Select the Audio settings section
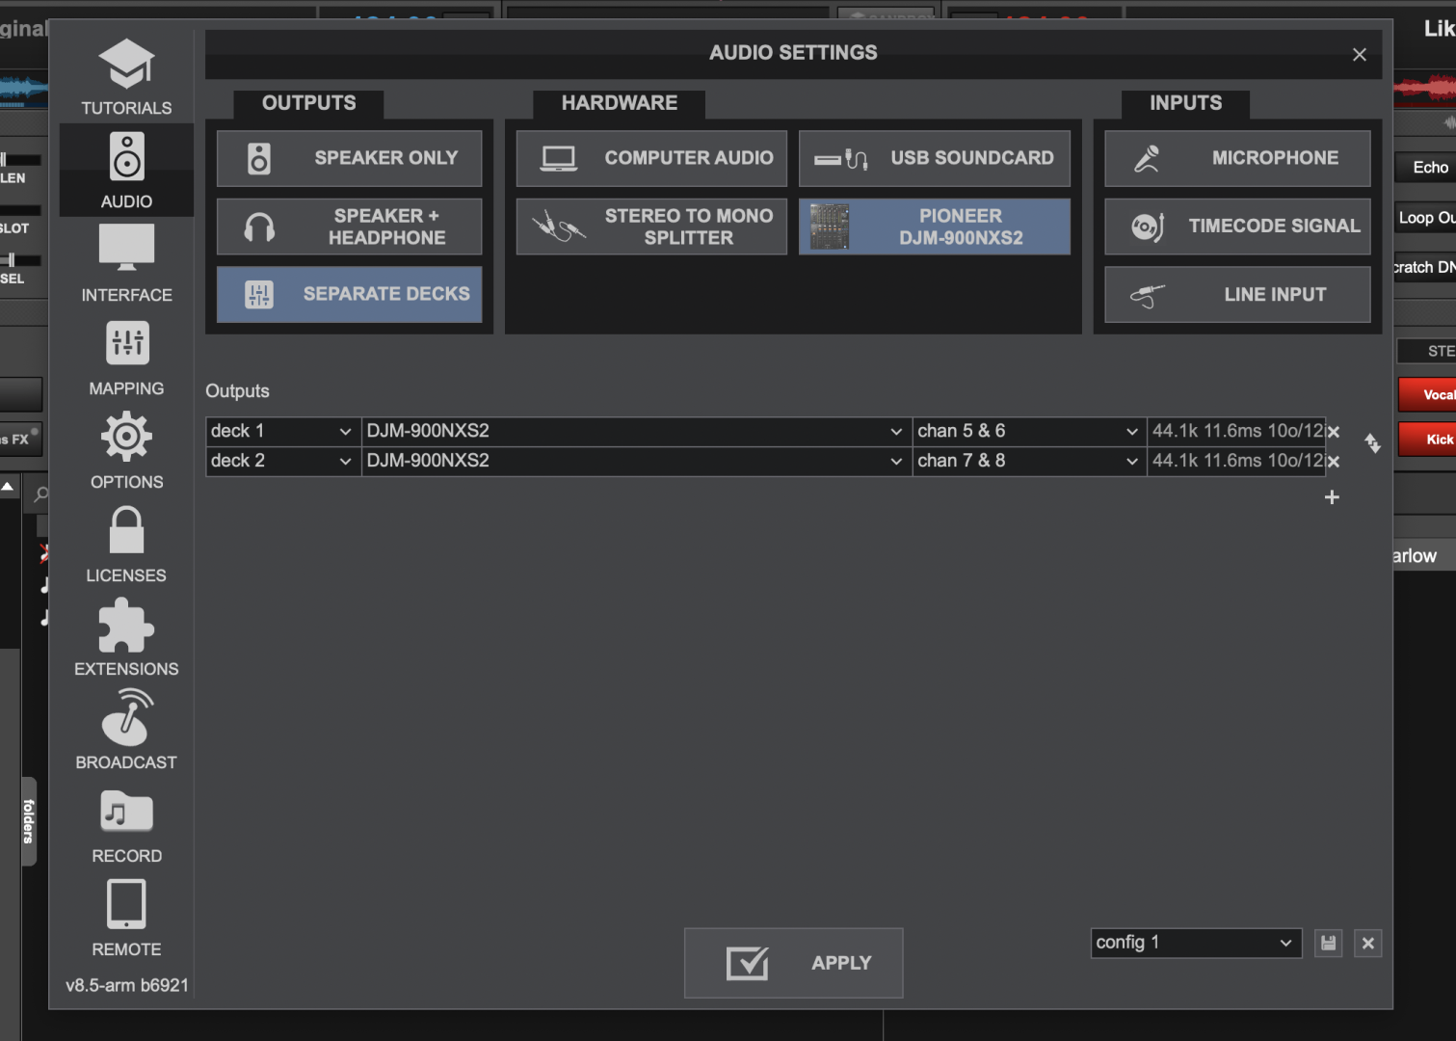 126,171
